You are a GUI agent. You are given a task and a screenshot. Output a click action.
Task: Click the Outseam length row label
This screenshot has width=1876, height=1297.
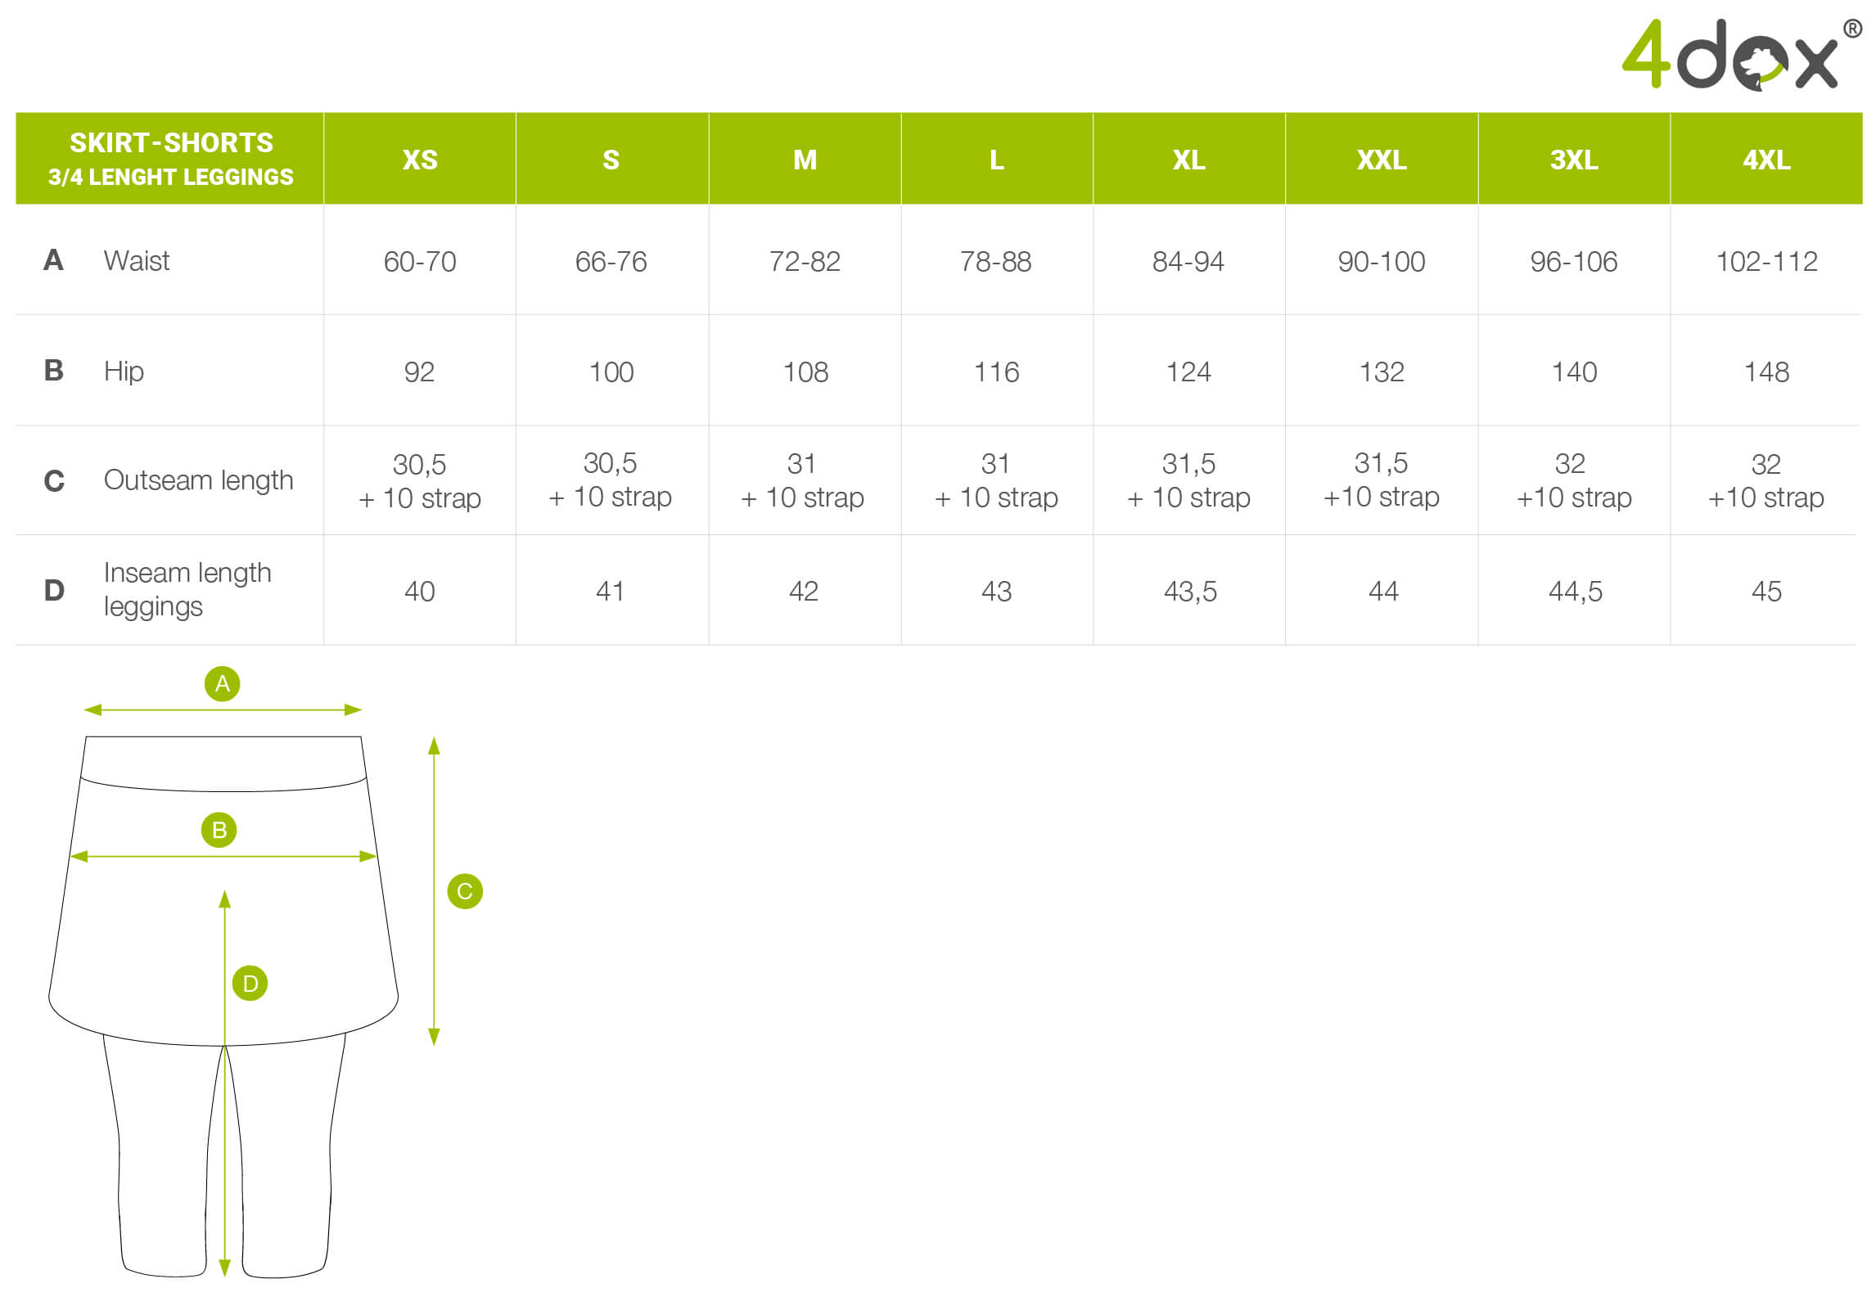198,480
